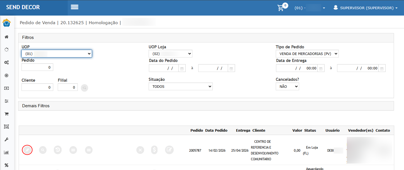Screen dimensions: 404x170
Task: Click the home icon in left sidebar
Action: (x=6, y=37)
